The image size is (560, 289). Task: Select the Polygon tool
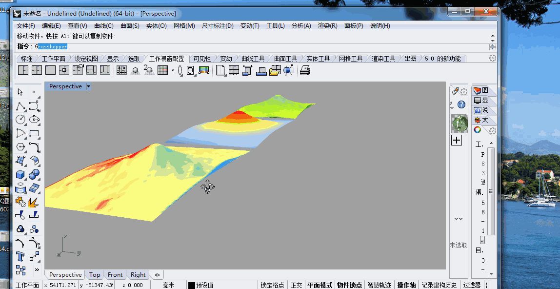click(20, 147)
